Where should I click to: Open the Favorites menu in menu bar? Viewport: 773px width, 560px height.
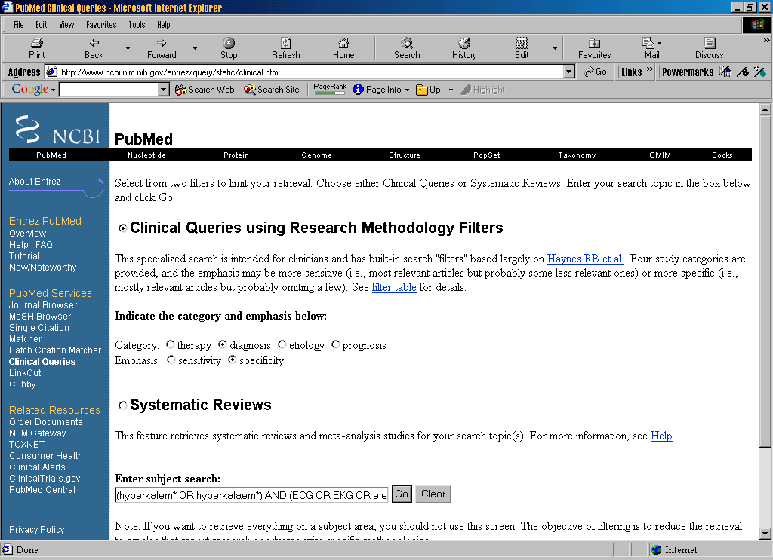[x=101, y=25]
